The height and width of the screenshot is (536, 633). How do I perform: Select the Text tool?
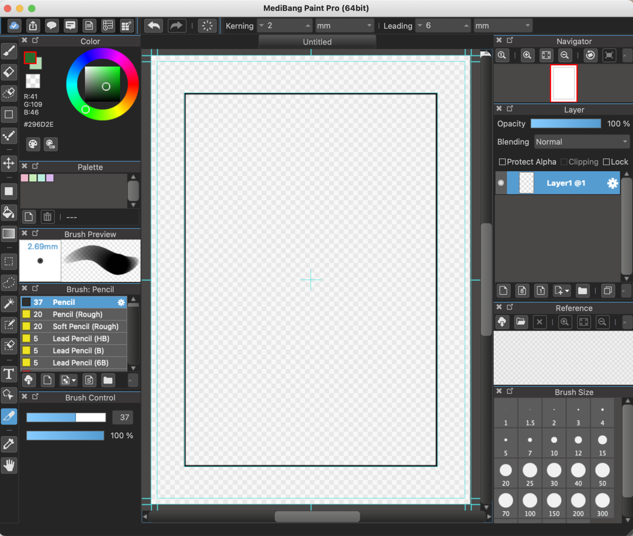9,374
